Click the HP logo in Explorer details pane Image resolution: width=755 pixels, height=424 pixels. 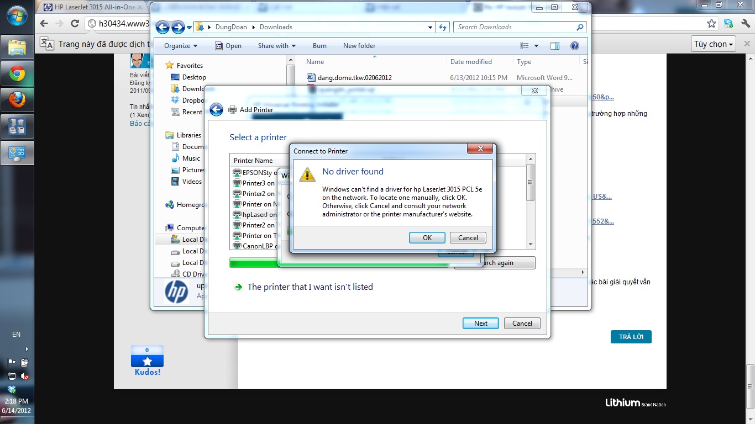176,291
